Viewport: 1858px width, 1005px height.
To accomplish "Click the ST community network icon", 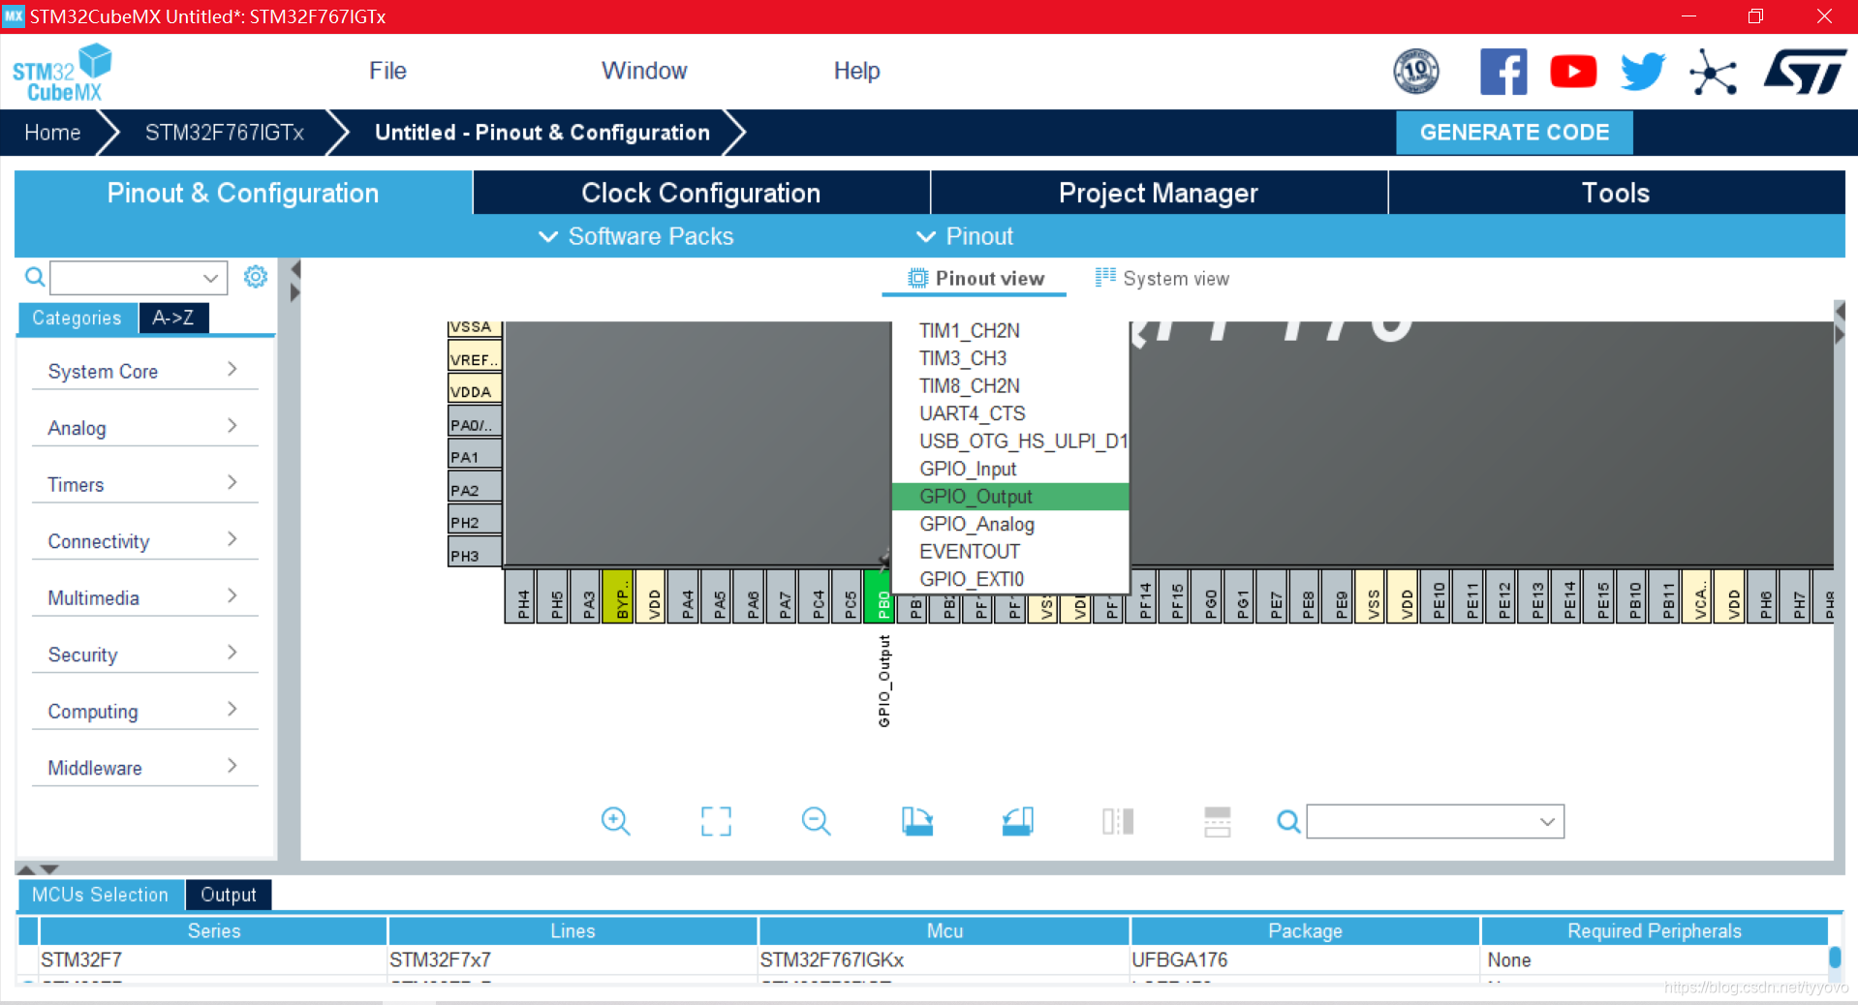I will [x=1713, y=73].
